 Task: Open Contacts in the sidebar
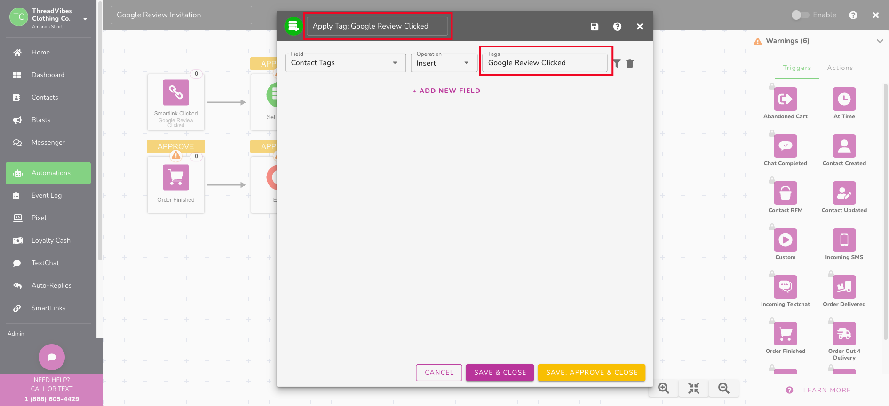48,97
